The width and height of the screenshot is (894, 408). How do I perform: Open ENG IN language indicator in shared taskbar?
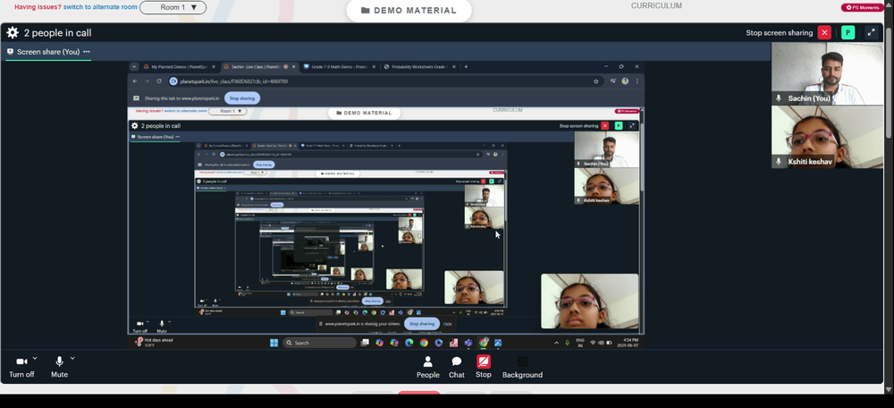(x=580, y=343)
